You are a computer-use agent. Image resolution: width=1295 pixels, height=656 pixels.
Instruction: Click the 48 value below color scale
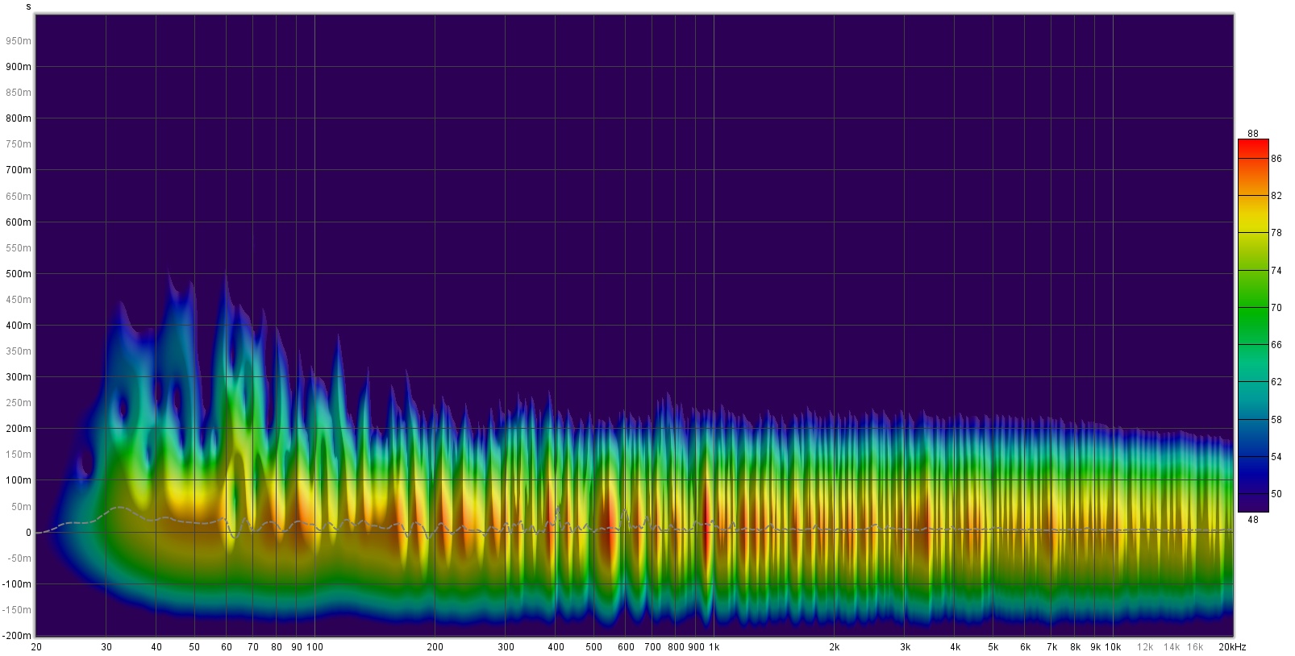pos(1253,520)
